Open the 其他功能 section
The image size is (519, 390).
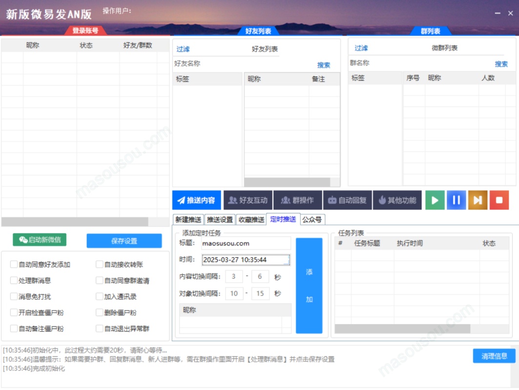[x=397, y=200]
